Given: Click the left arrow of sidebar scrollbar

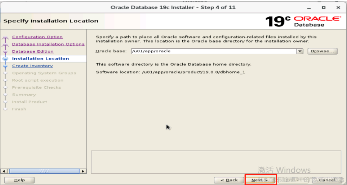Looking at the screenshot, I should click(x=4, y=171).
